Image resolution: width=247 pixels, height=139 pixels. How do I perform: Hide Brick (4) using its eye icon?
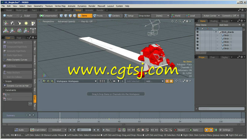coord(197,42)
